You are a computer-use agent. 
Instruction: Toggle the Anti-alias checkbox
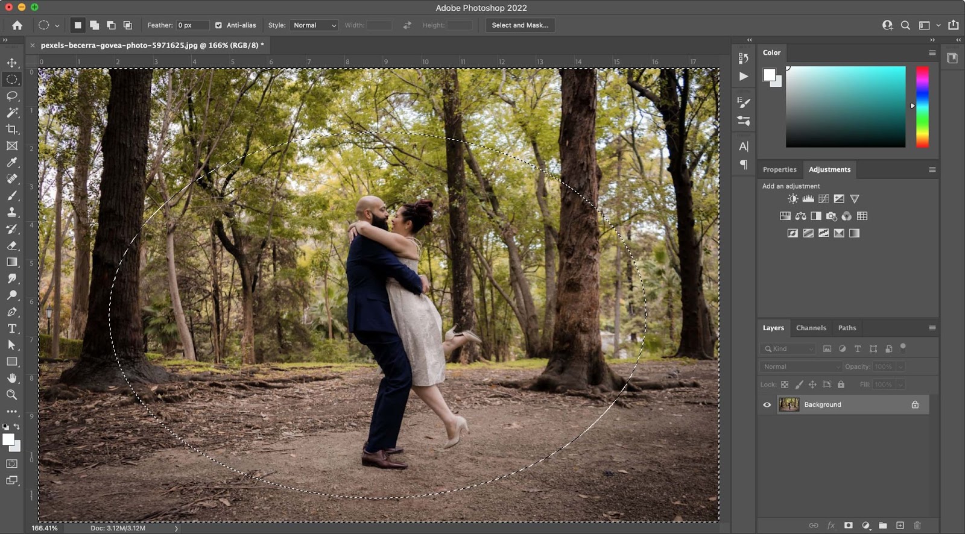(x=218, y=25)
